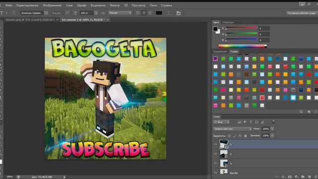Viewport: 318px width, 179px height.
Task: Click the black text color swatch in options bar
Action: pyautogui.click(x=159, y=13)
